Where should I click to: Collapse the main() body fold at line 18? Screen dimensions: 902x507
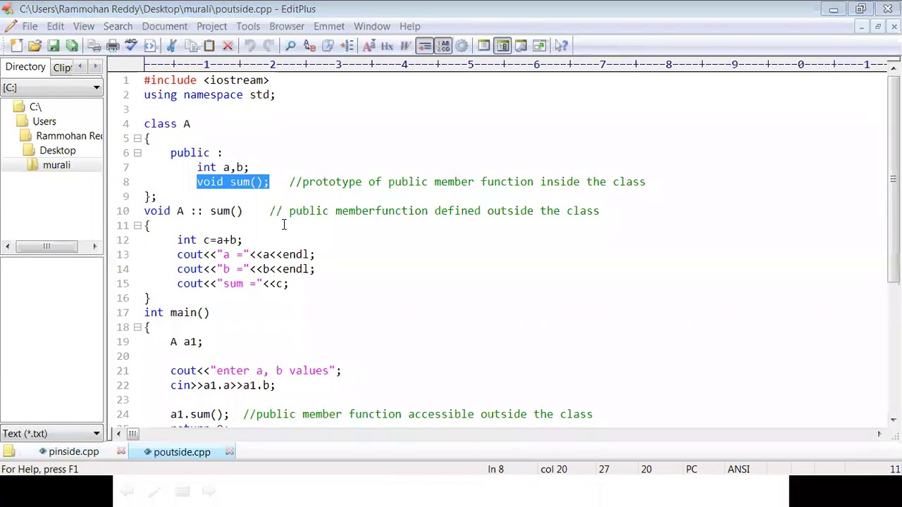137,327
